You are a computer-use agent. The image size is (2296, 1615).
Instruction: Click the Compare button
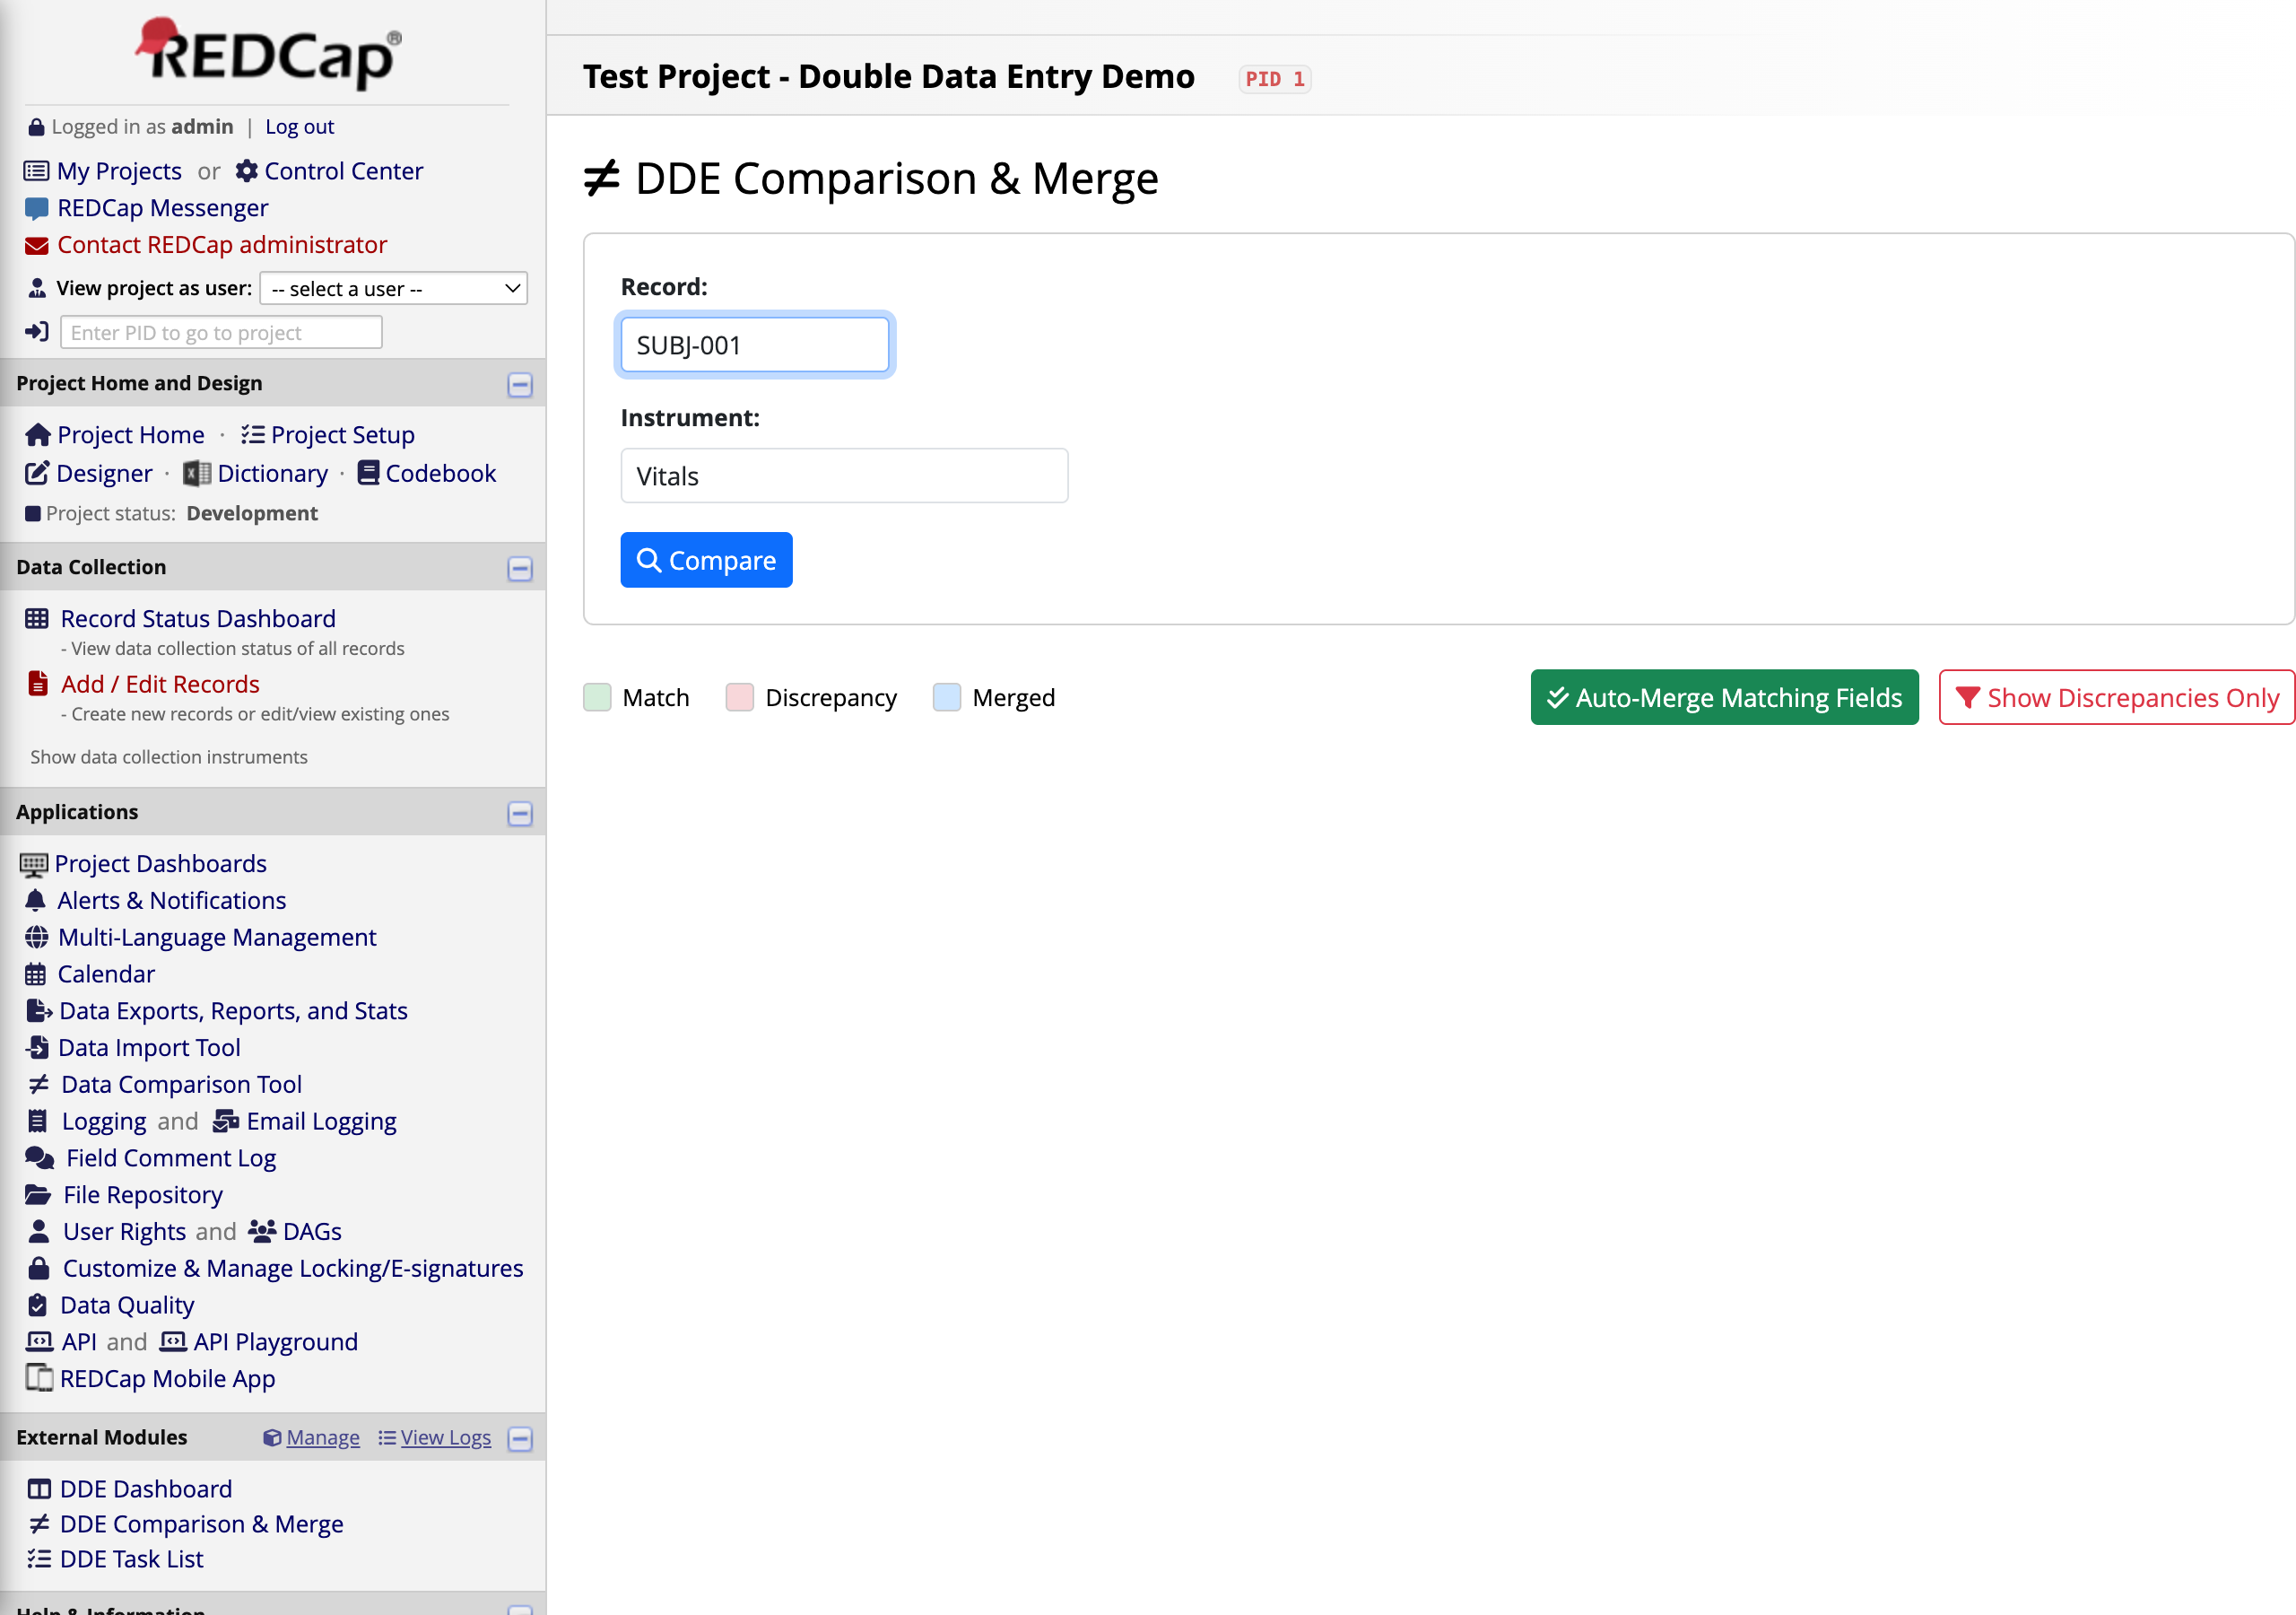pyautogui.click(x=706, y=561)
